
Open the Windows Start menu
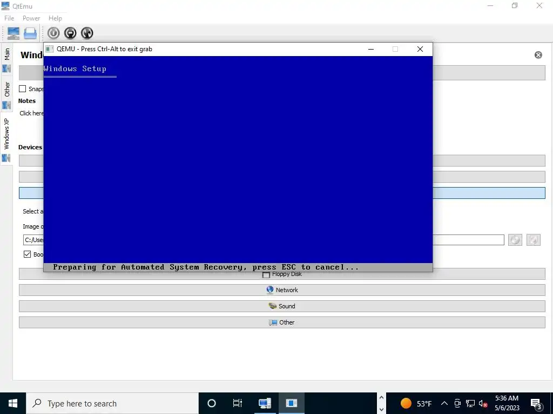click(13, 403)
